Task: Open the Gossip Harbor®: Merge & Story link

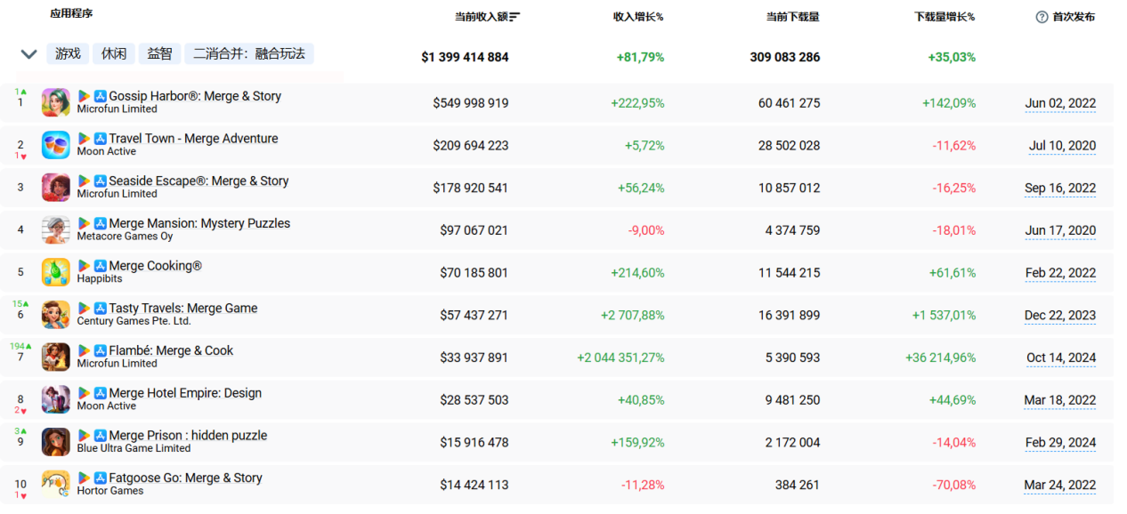Action: click(x=195, y=96)
